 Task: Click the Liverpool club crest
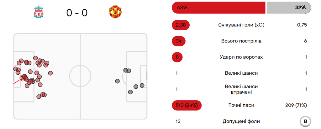[38, 13]
